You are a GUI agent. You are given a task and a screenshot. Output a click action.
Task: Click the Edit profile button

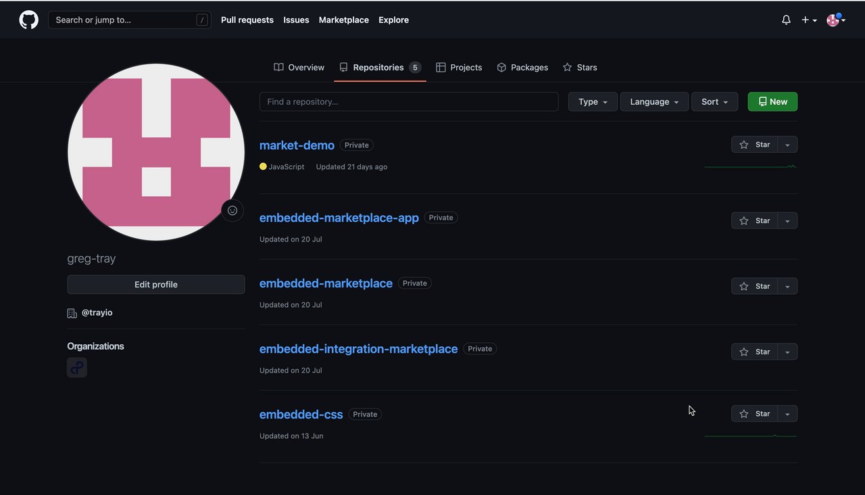[156, 285]
